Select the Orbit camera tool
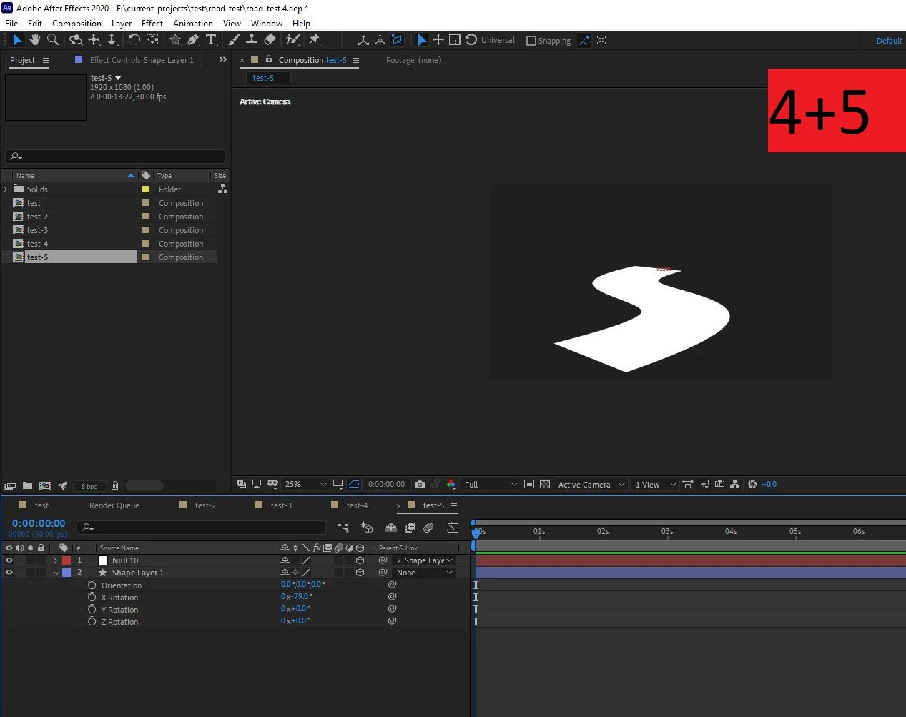This screenshot has width=906, height=717. pos(76,40)
